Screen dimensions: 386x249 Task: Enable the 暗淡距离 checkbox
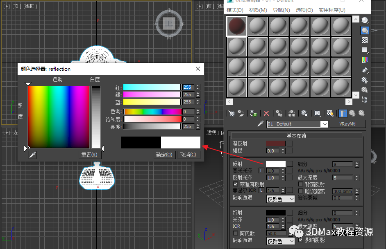pyautogui.click(x=301, y=191)
